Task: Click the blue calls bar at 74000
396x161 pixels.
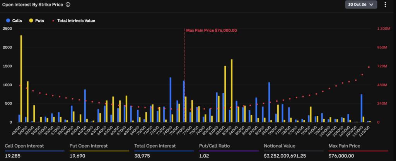Action: 171,100
